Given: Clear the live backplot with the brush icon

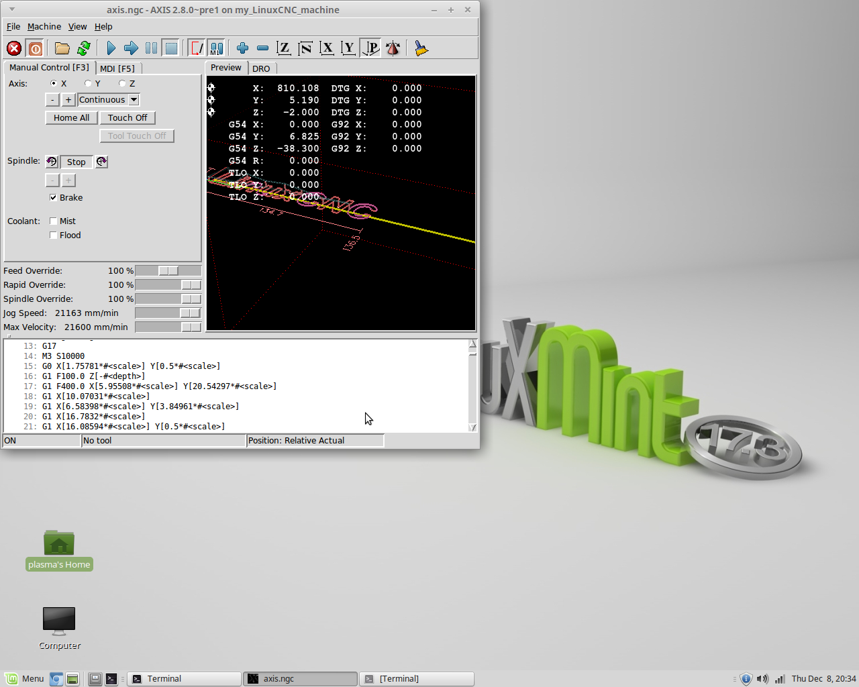Looking at the screenshot, I should point(421,48).
